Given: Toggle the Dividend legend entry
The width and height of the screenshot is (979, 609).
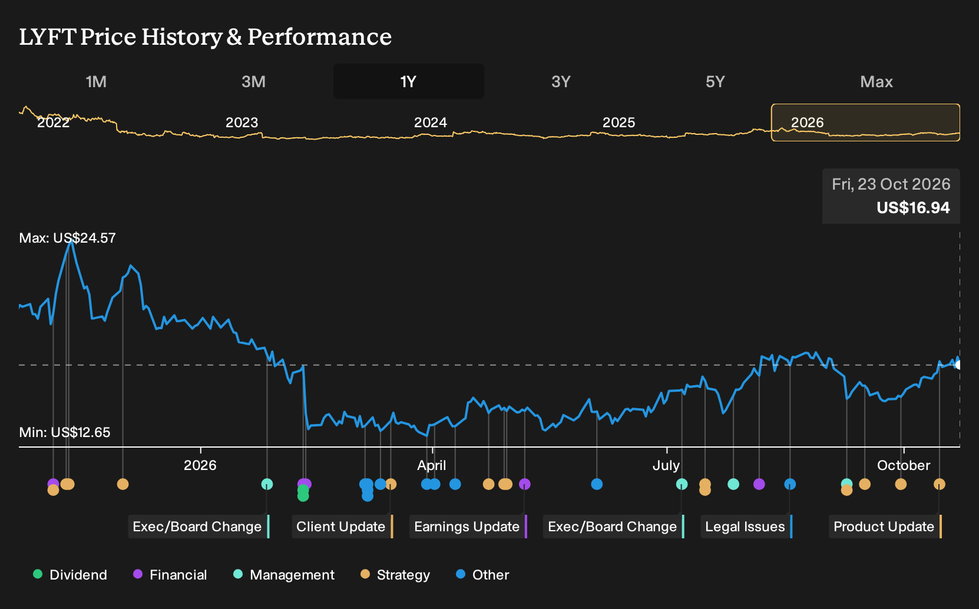Looking at the screenshot, I should point(70,575).
